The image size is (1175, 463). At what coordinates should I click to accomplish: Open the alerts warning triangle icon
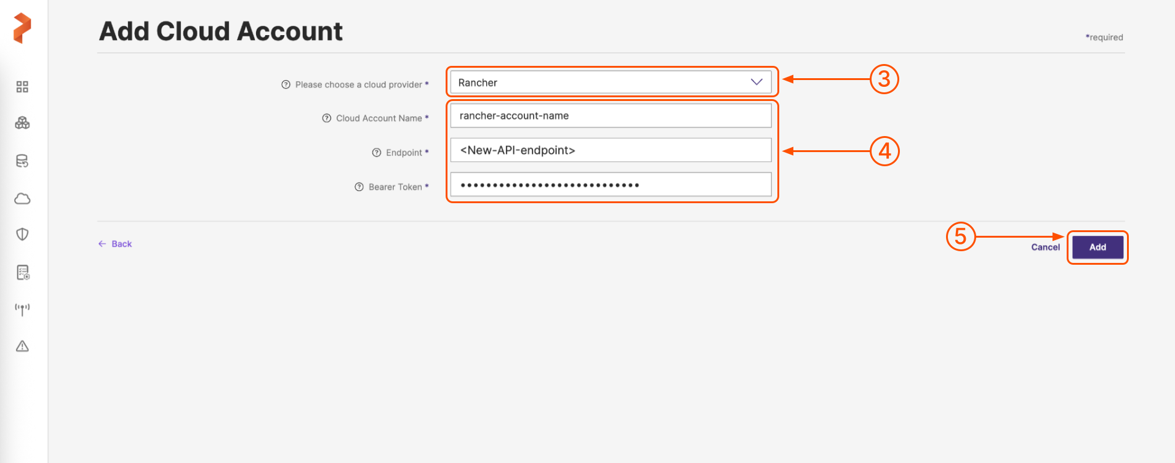22,346
